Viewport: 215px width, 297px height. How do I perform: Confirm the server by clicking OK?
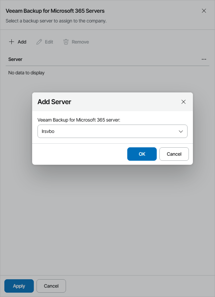(x=142, y=154)
